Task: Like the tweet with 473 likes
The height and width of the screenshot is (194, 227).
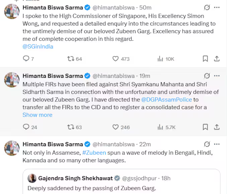Action: click(x=116, y=59)
